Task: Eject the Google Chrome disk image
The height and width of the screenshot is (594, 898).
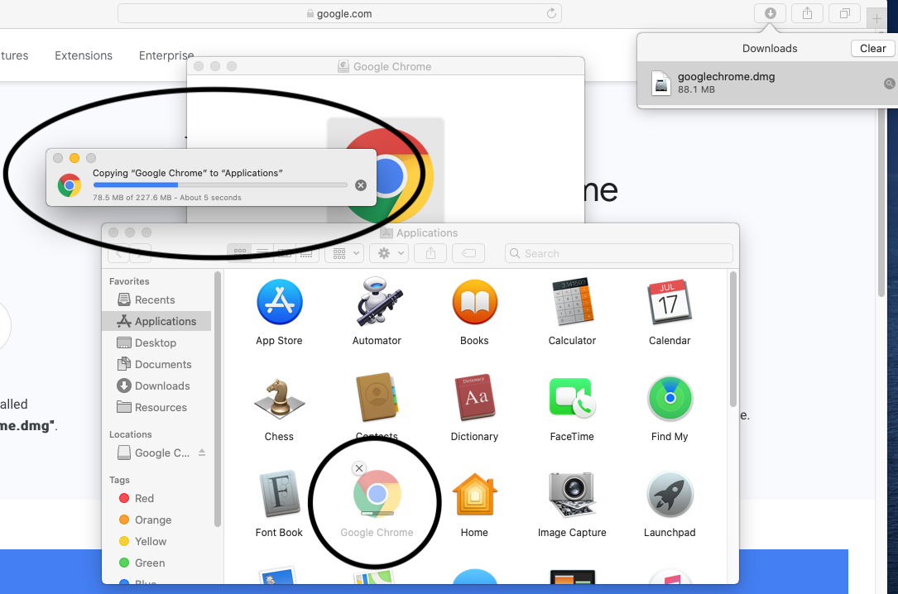Action: (x=202, y=453)
